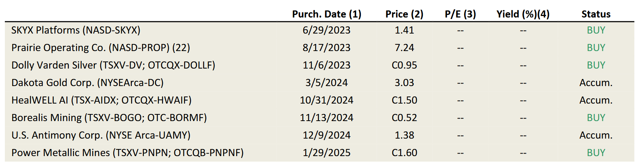This screenshot has width=640, height=168.
Task: Select the Status column header
Action: [x=596, y=14]
